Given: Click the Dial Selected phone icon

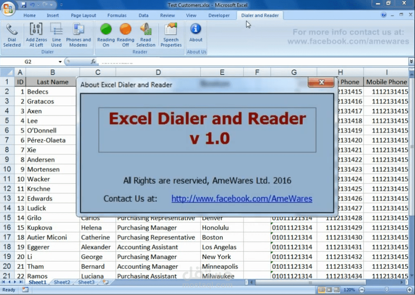Looking at the screenshot, I should [12, 29].
